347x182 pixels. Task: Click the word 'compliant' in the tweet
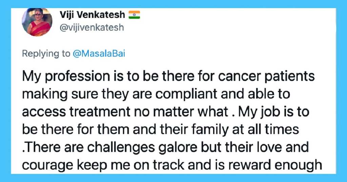click(x=186, y=94)
